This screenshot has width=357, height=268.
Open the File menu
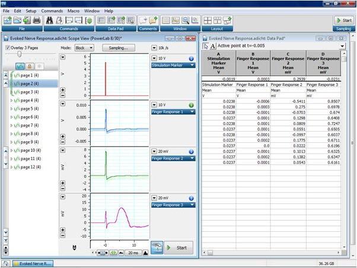pos(6,11)
